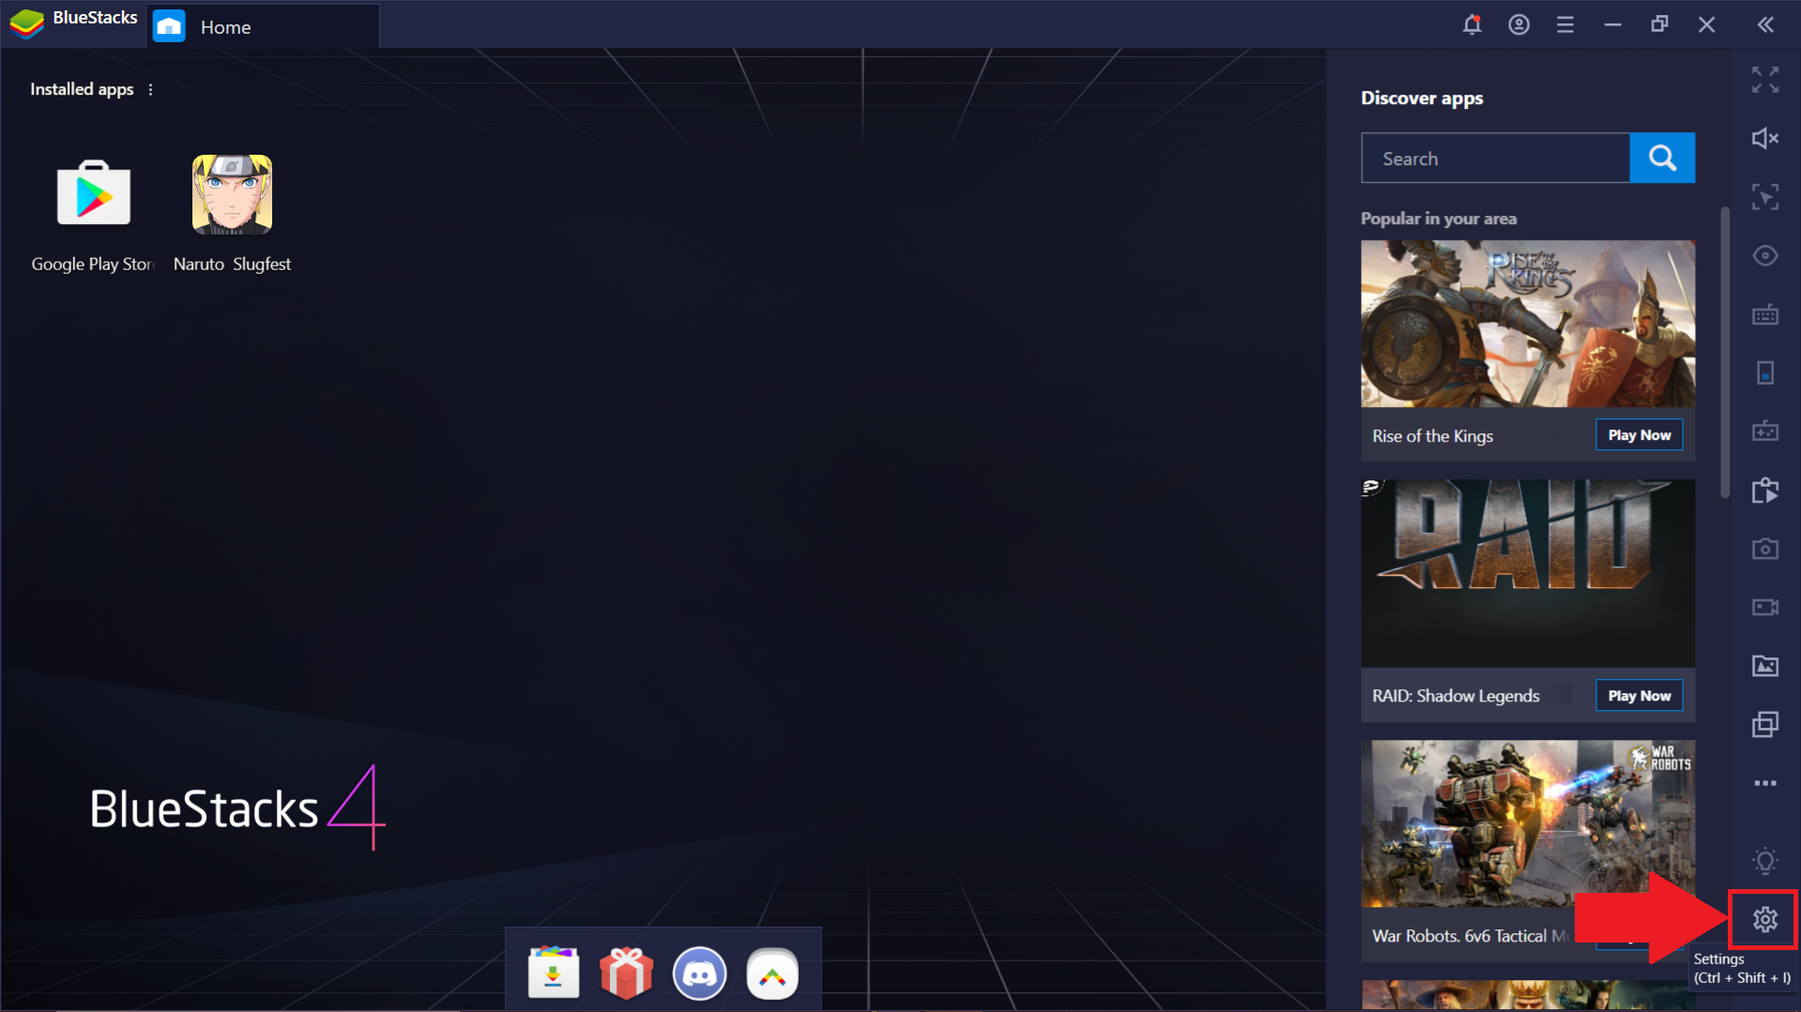Play Now for RAID: Shadow Legends

(1639, 696)
